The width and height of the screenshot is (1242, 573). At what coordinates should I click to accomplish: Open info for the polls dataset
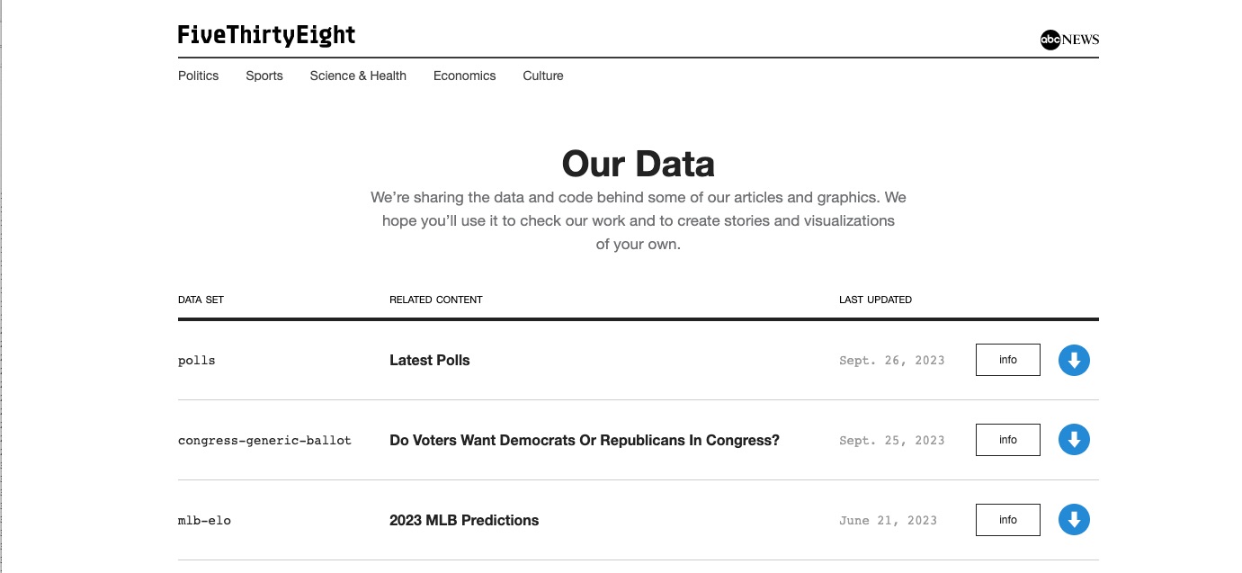coord(1007,360)
